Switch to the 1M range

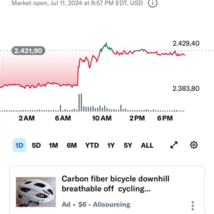53,146
